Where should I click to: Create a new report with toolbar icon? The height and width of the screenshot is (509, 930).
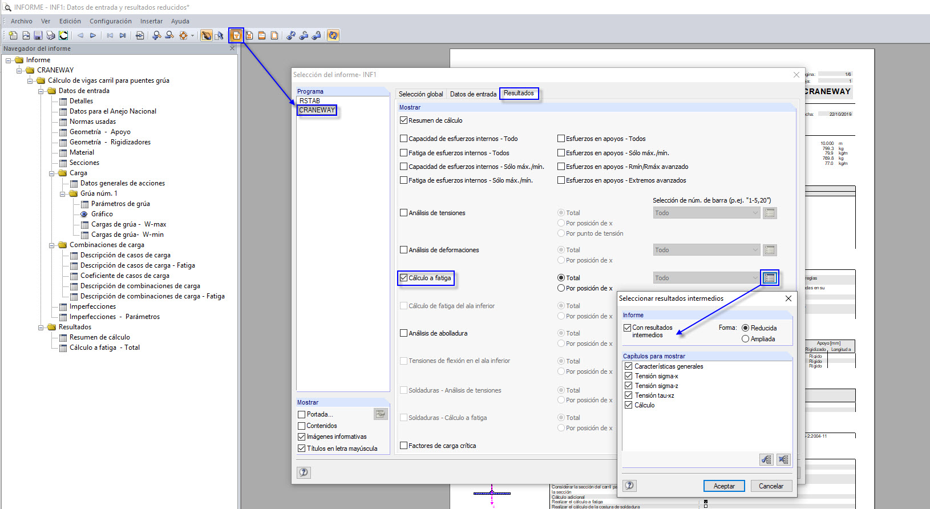pos(13,35)
